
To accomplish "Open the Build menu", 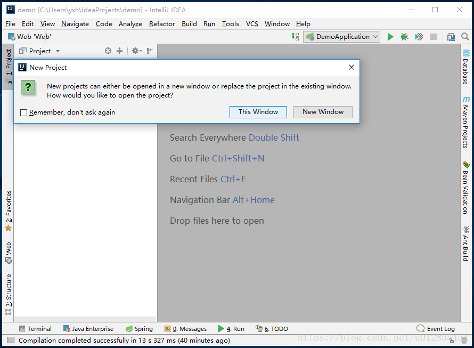I will (189, 24).
